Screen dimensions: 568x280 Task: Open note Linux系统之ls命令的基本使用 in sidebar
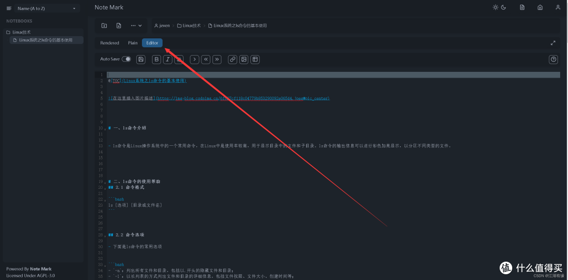pyautogui.click(x=46, y=40)
